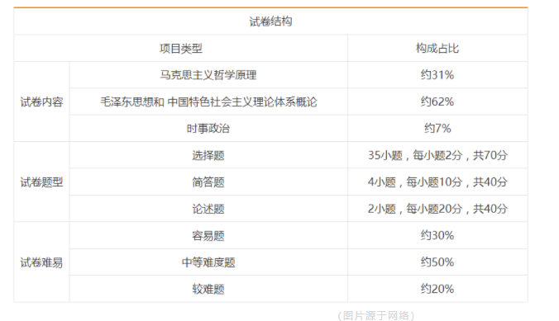Select the 构成占比 column header

[437, 49]
